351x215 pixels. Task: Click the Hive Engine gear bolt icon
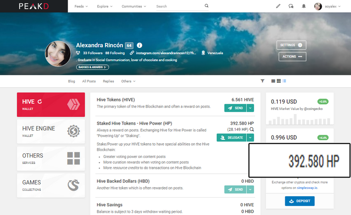74,131
